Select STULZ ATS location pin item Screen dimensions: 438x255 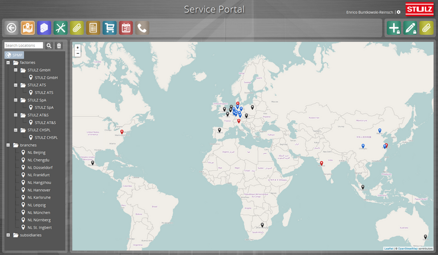[41, 92]
